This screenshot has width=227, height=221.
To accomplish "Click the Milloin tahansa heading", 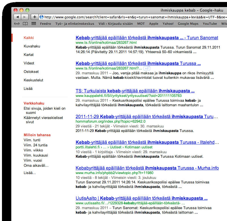I will [37, 135].
